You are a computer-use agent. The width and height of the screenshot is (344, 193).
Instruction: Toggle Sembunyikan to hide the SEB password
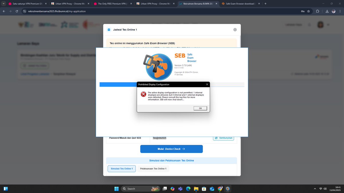point(223,138)
